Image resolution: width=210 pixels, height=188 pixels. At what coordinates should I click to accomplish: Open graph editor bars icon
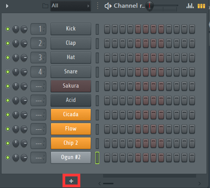[x=190, y=6]
